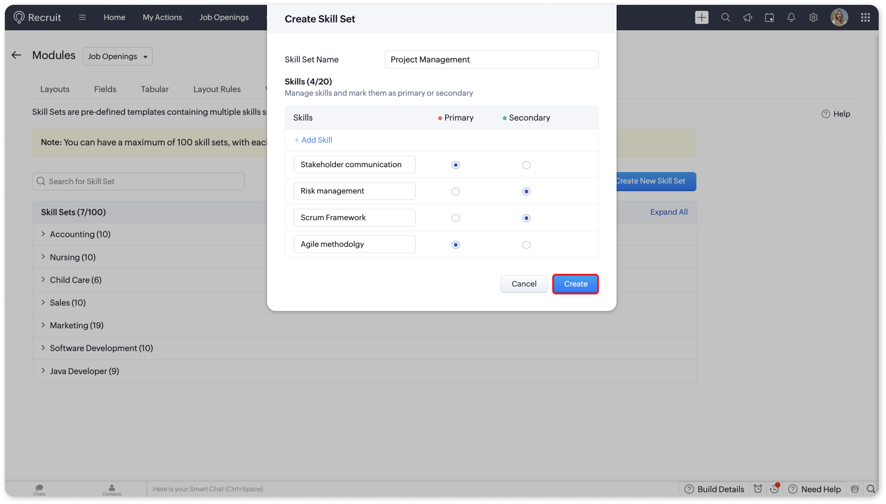Click the Add Skill link
Viewport: 886px width, 504px height.
(313, 140)
